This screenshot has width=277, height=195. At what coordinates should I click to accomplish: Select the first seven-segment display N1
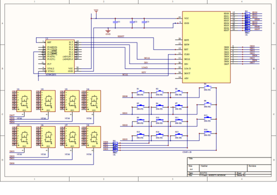[x=24, y=101]
